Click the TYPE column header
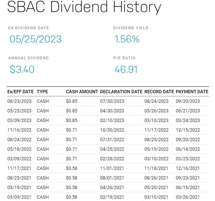Viewport: 215px width, 201px height. [42, 92]
